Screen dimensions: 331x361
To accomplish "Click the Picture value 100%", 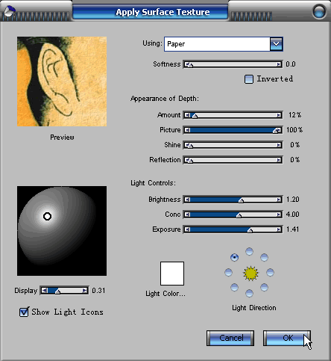I will (294, 130).
